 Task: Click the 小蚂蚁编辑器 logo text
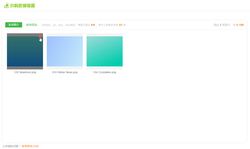(22, 6)
